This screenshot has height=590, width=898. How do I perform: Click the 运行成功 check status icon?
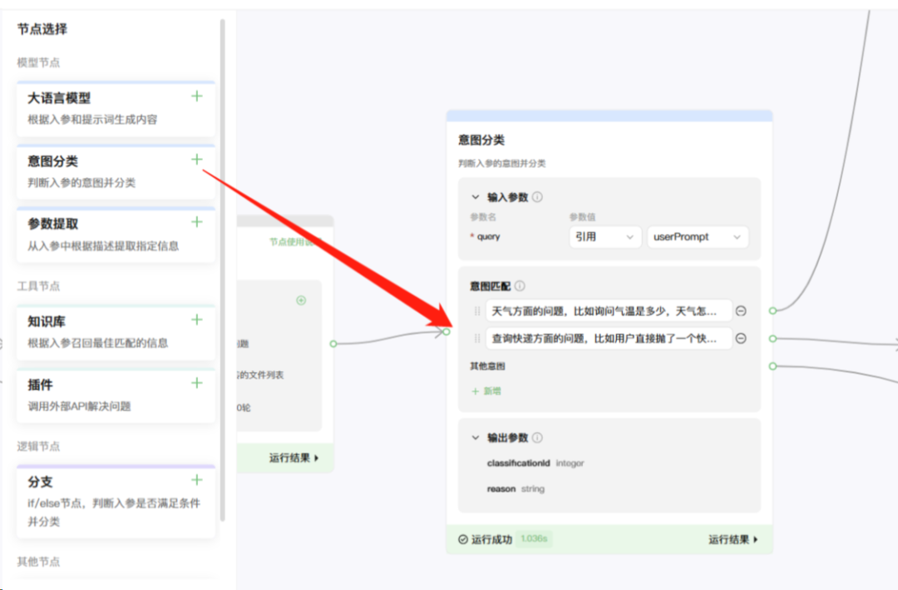463,539
